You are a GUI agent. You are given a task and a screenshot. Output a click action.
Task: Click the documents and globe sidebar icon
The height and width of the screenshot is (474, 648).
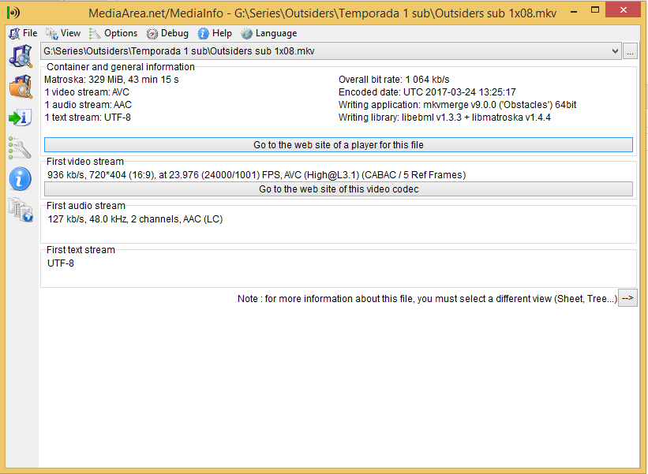21,210
